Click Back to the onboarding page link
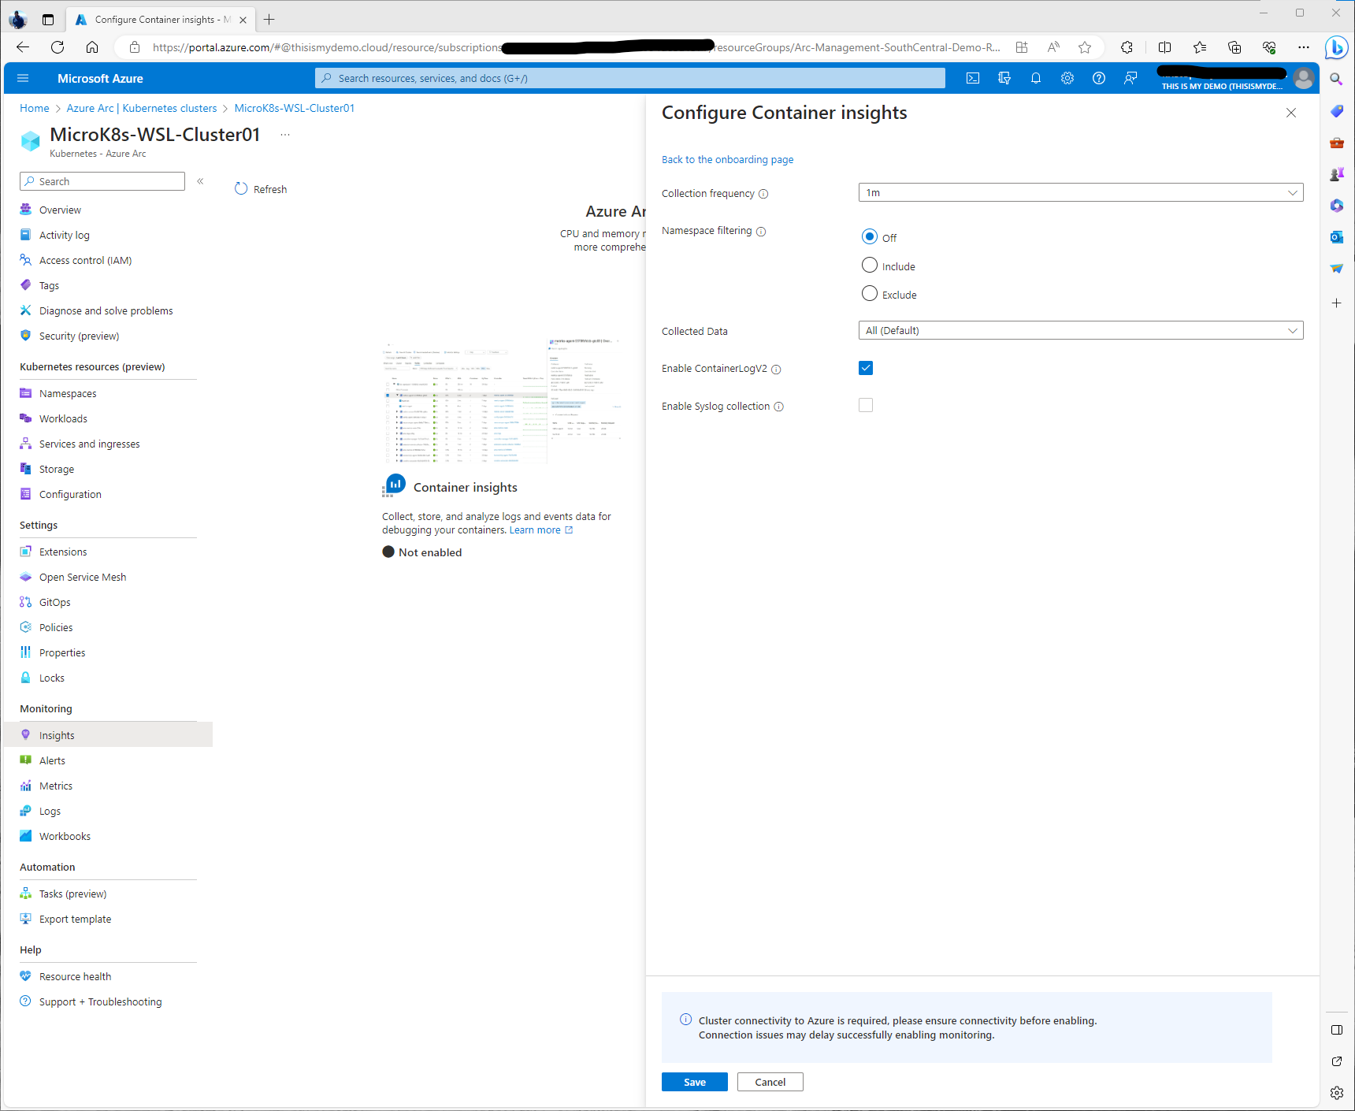 [727, 160]
